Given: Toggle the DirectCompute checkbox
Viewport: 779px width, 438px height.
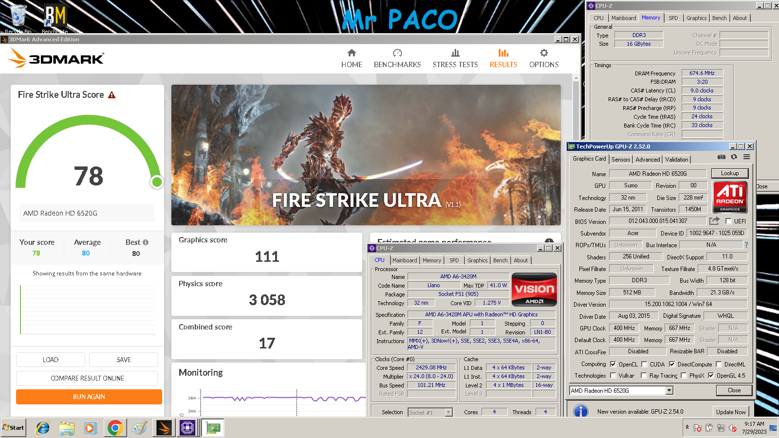Looking at the screenshot, I should [672, 364].
